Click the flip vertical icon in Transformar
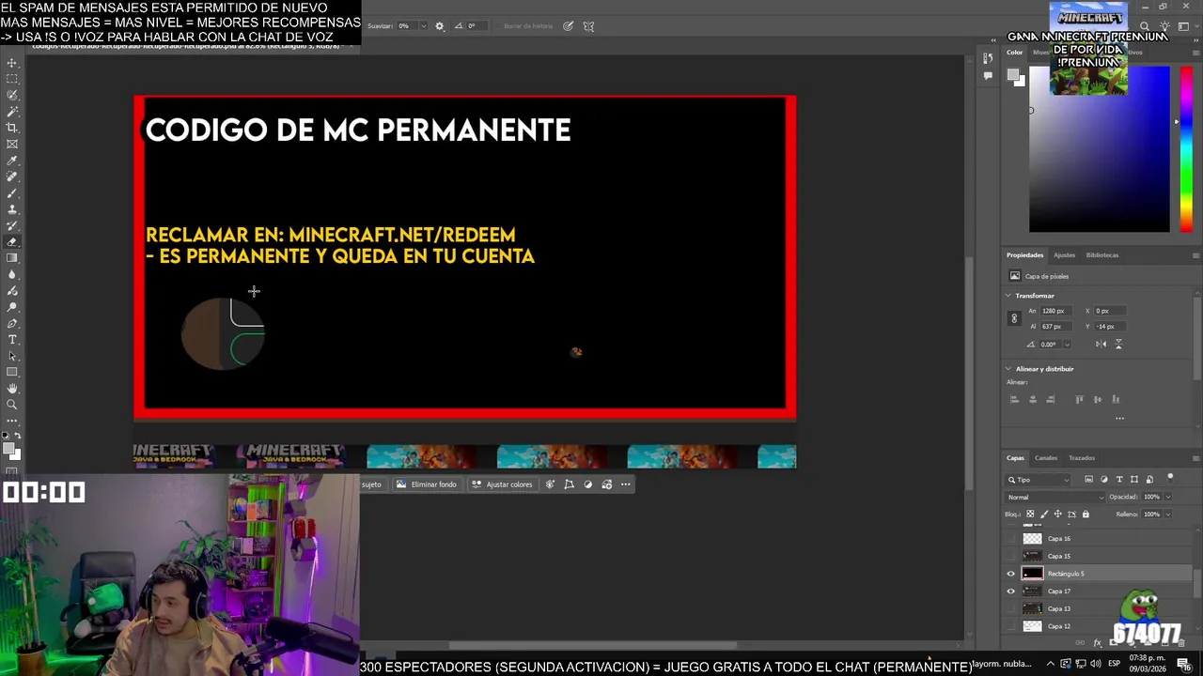 (x=1117, y=344)
